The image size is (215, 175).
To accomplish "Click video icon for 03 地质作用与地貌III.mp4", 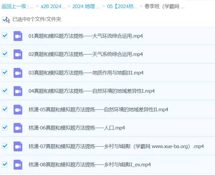I will tap(18, 73).
